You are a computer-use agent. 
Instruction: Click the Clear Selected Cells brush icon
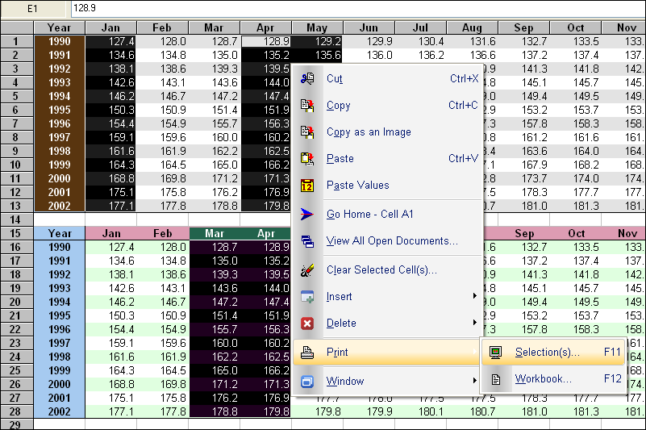tap(307, 270)
